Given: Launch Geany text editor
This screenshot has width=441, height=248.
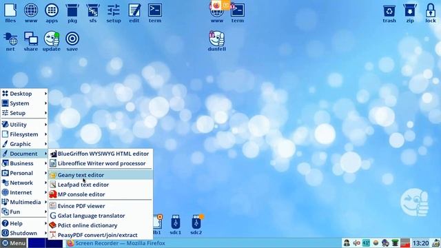Looking at the screenshot, I should point(101,175).
